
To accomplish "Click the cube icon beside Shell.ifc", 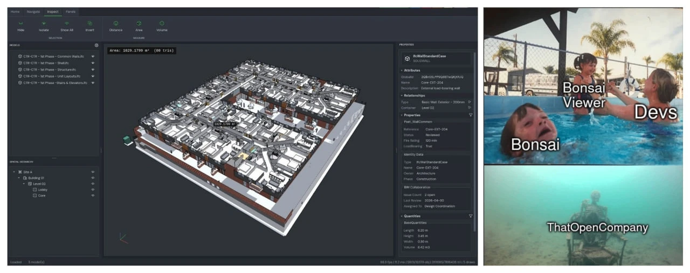I will click(x=20, y=62).
